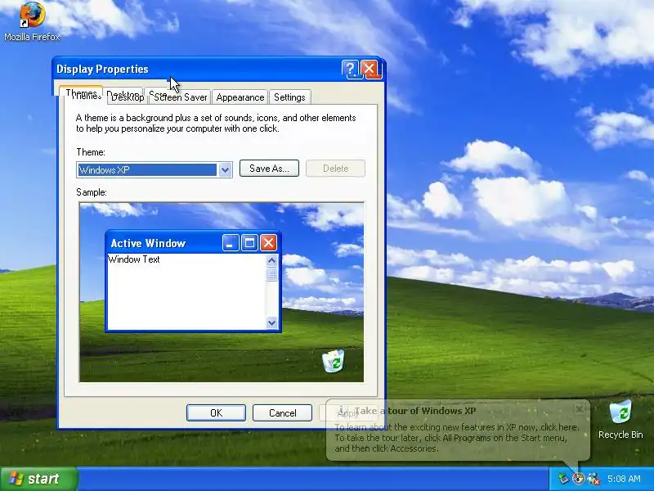This screenshot has height=491, width=654.
Task: Click the Safely Remove Hardware tray icon
Action: [563, 479]
